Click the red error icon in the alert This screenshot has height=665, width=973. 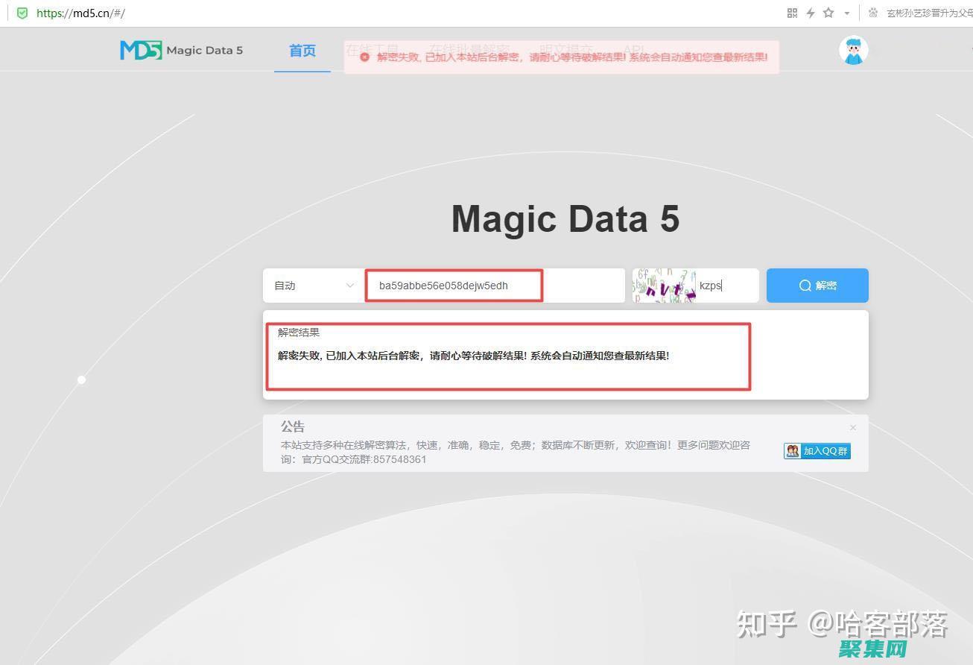[x=364, y=57]
